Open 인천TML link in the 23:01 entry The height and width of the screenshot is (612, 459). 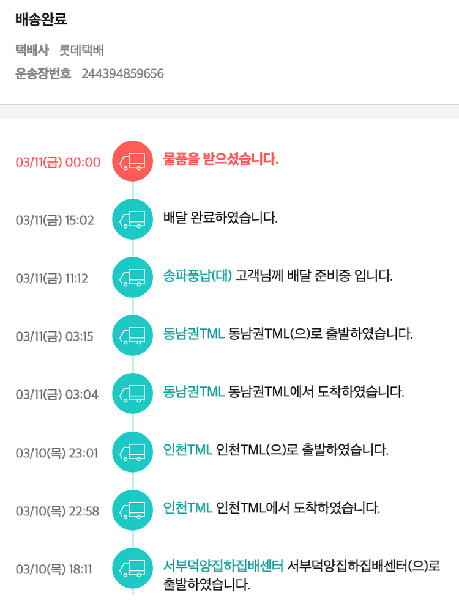(x=188, y=450)
